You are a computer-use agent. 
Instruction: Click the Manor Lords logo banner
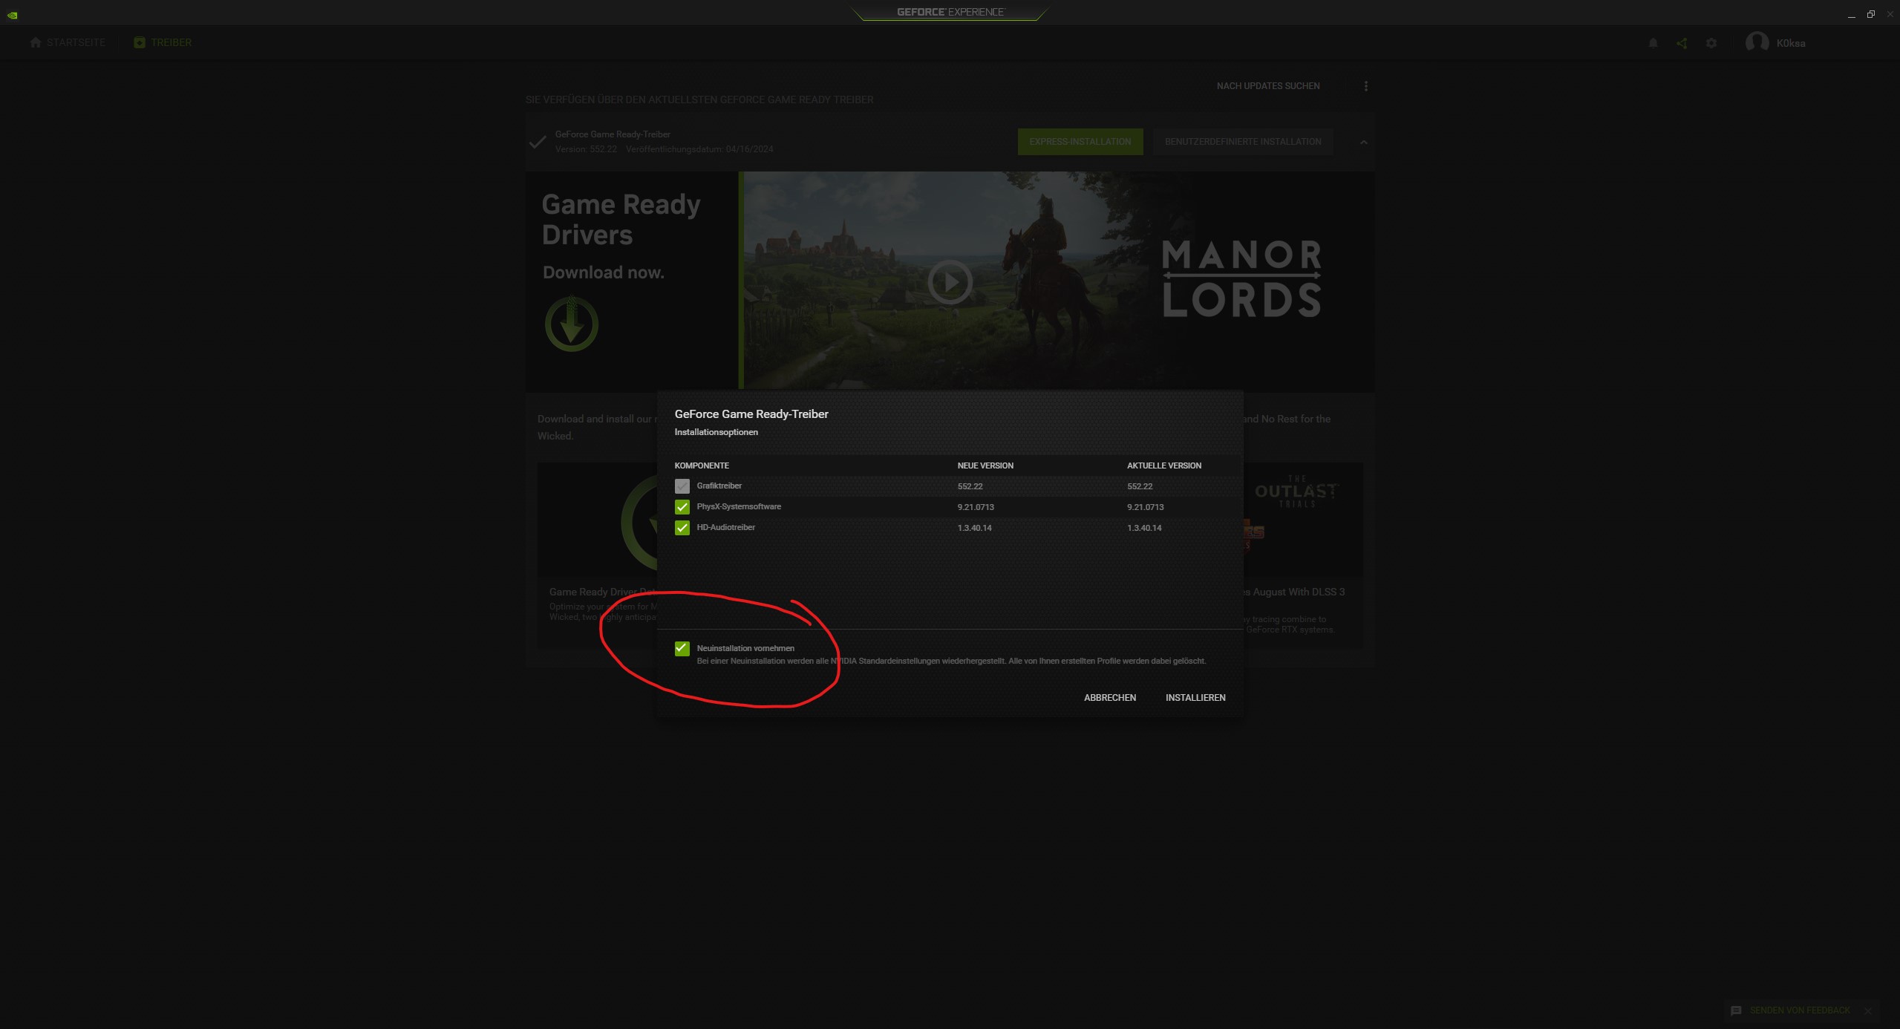[1241, 278]
